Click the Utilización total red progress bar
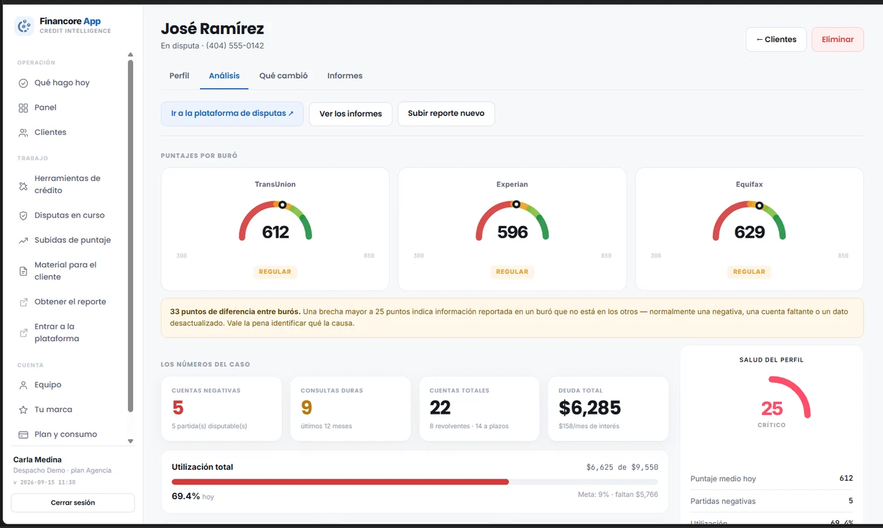Screen dimensions: 883x528 [x=340, y=482]
